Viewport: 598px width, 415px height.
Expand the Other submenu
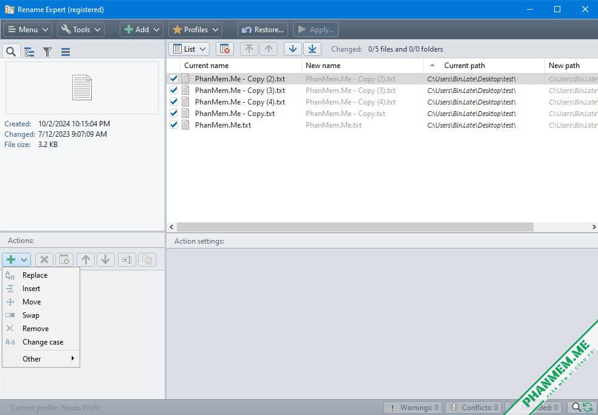pos(41,358)
